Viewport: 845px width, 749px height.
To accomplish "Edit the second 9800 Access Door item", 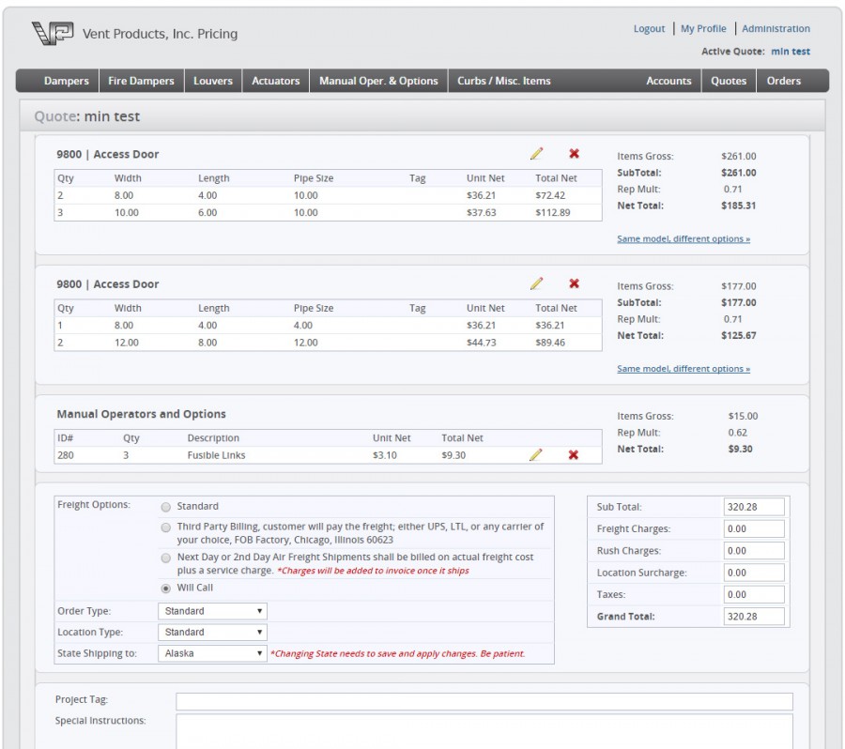I will click(x=536, y=283).
